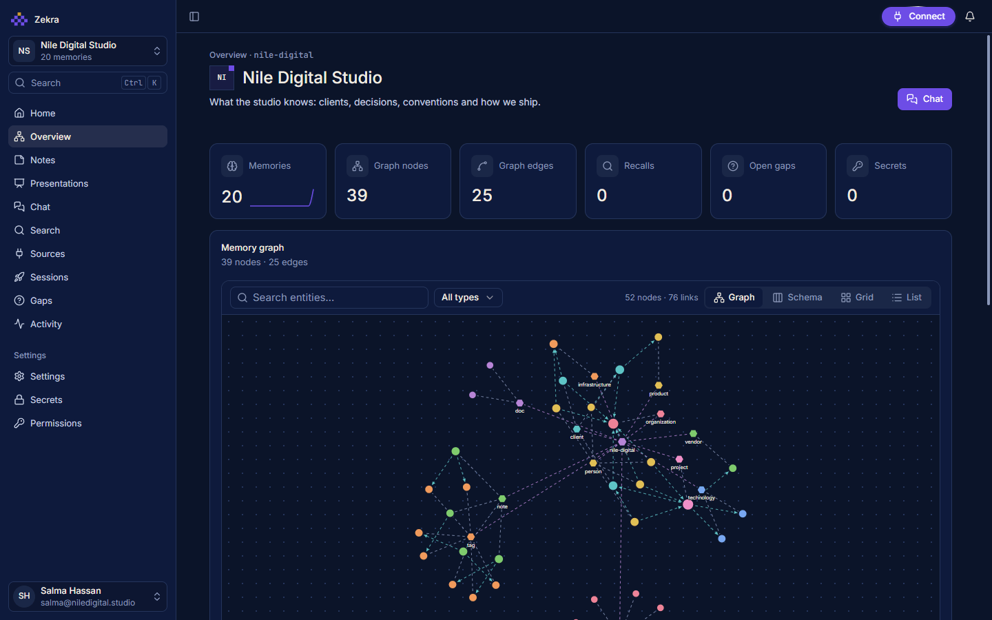Select the vendor graph node
This screenshot has height=620, width=992.
(x=693, y=434)
